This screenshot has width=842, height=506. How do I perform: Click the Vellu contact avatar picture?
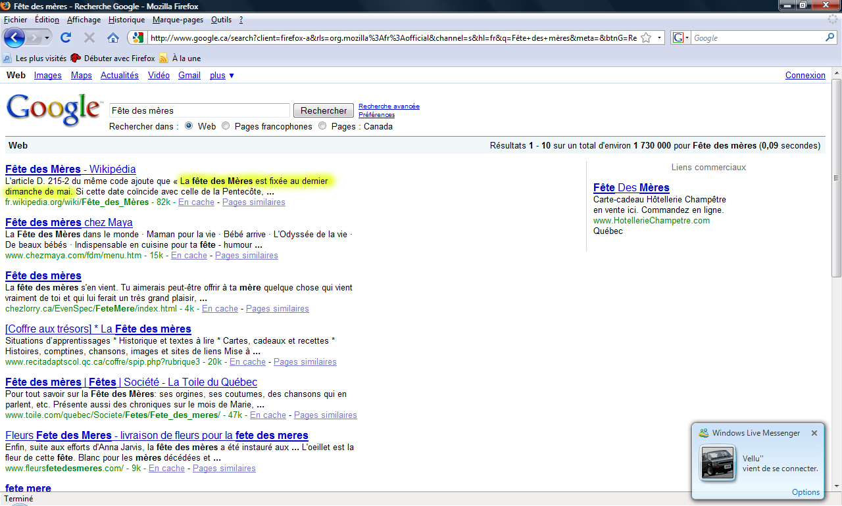tap(717, 463)
